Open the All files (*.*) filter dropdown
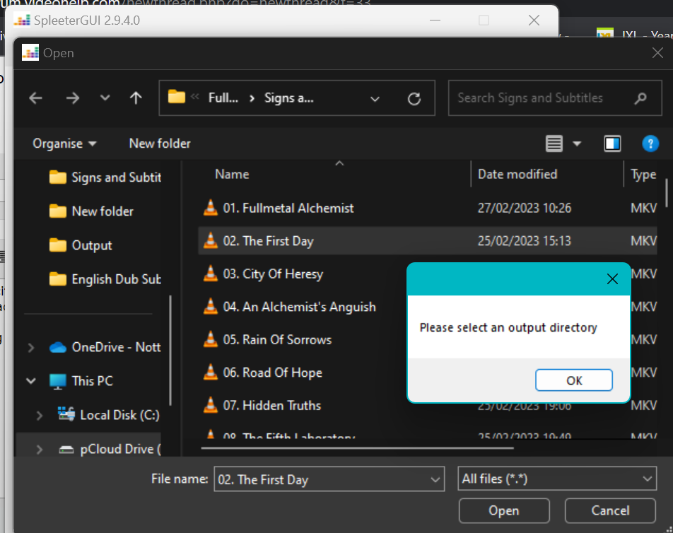673x533 pixels. point(557,479)
